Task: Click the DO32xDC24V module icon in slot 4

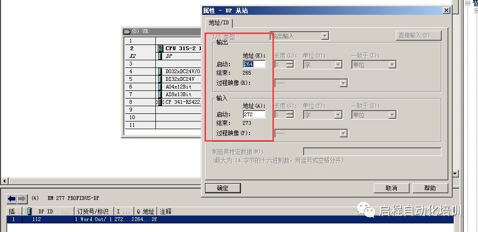Action: (x=160, y=71)
